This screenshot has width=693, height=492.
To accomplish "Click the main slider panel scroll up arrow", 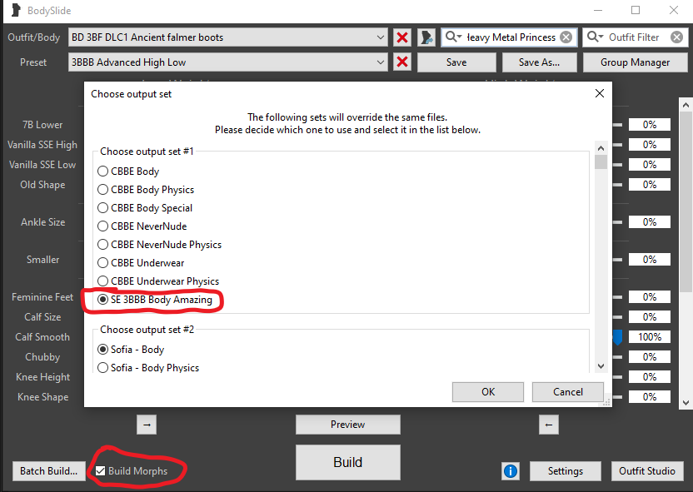I will coord(686,105).
